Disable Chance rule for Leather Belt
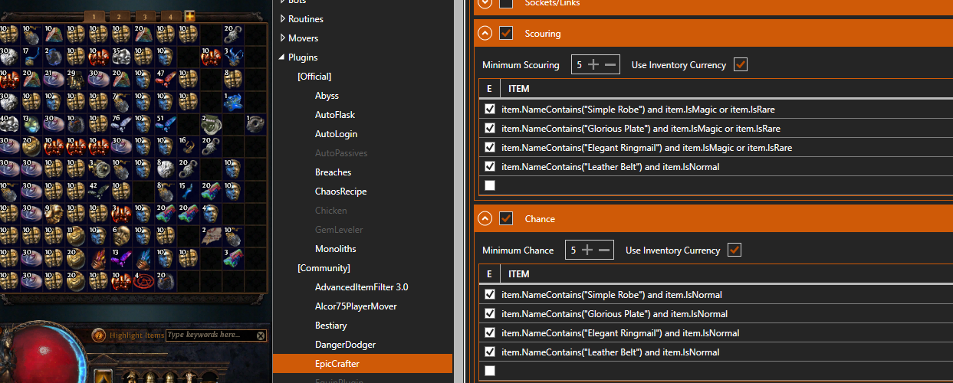Screen dimensions: 953x383 coord(490,352)
